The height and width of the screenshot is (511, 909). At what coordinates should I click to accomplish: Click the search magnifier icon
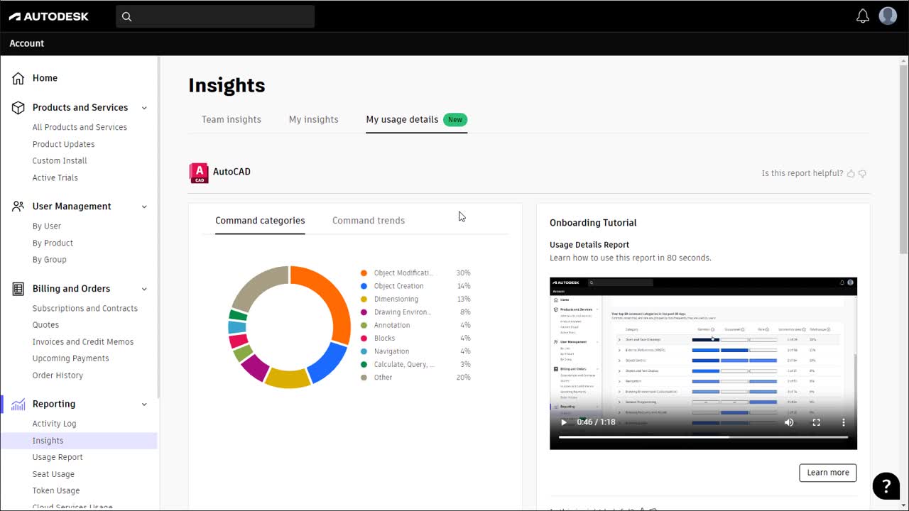coord(126,16)
